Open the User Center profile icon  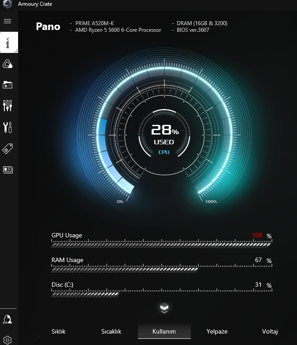(7, 319)
